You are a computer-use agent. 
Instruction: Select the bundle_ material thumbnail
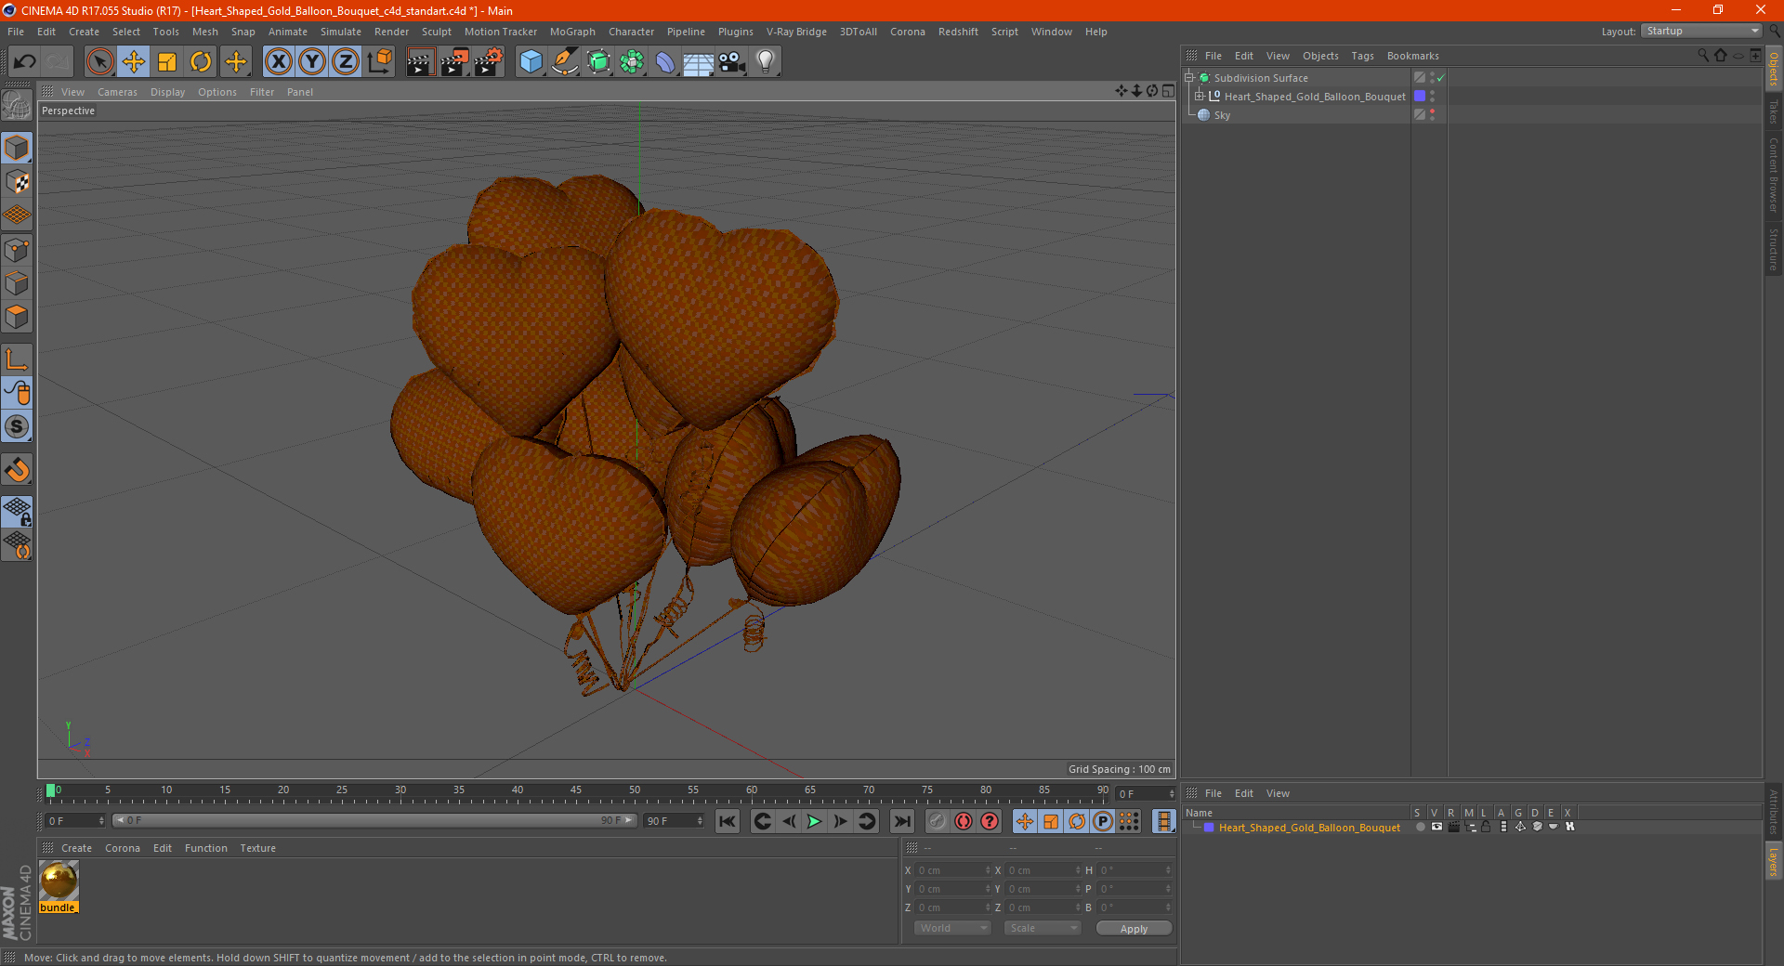click(59, 881)
